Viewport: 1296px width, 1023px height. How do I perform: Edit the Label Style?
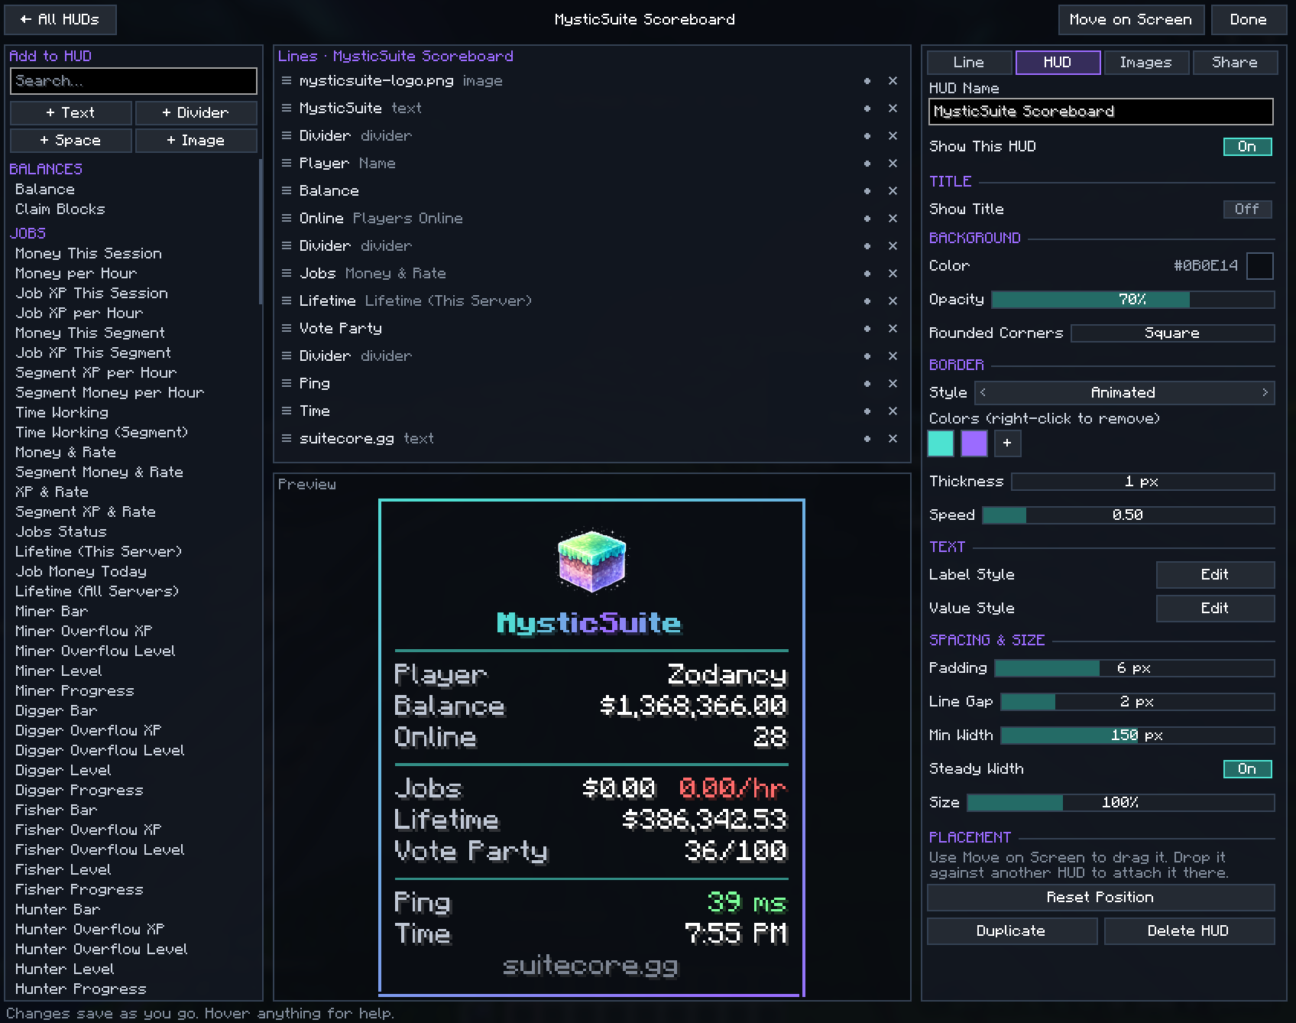[x=1215, y=575]
